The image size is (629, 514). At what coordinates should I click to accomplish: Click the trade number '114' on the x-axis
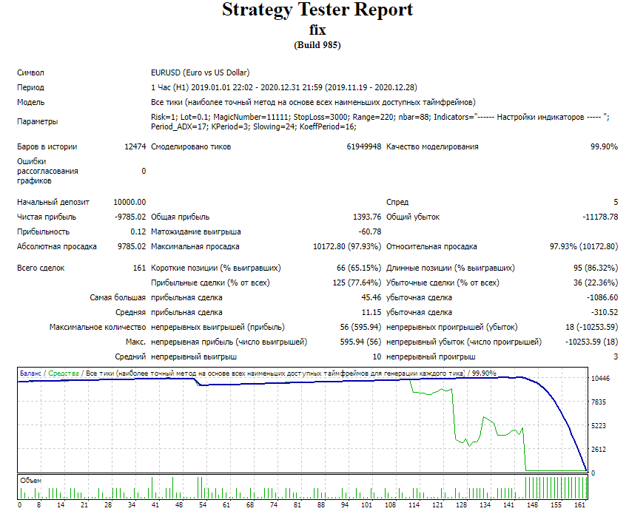pos(414,505)
